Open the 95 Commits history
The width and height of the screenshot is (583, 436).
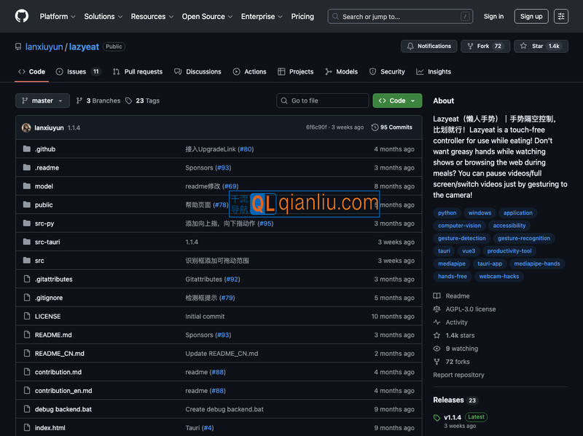point(391,127)
